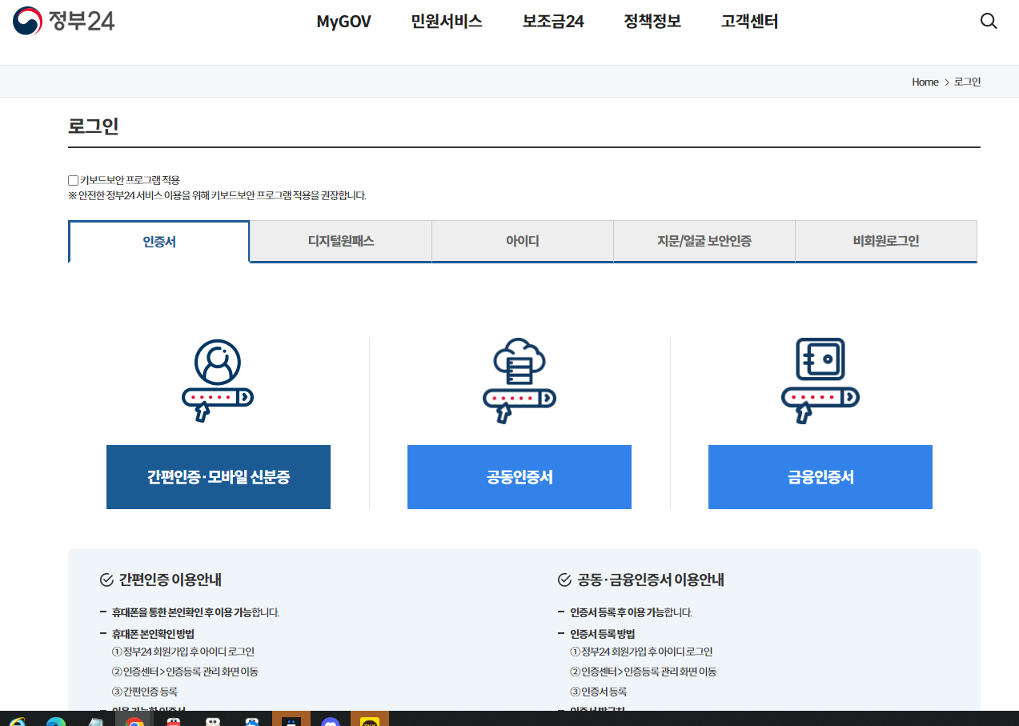Go to Home in the breadcrumb
Screen dimensions: 1019x726
[x=925, y=82]
